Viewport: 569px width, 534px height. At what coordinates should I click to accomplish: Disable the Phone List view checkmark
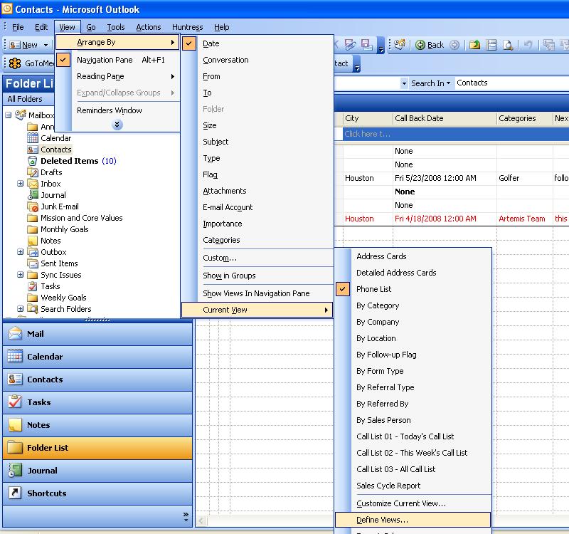click(x=342, y=289)
